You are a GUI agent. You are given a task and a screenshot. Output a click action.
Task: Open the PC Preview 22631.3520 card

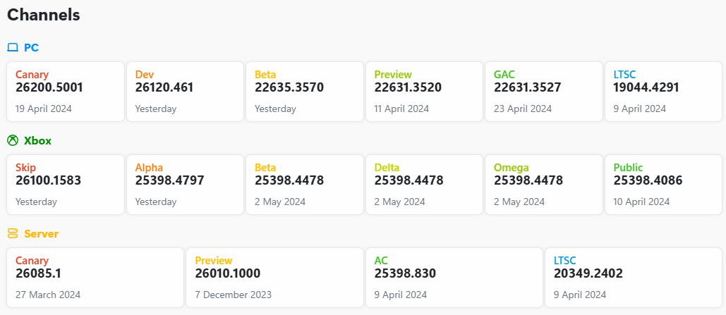424,92
